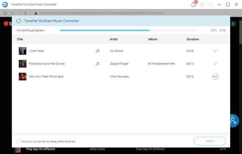Click I Can't Wait album thumbnail
The width and height of the screenshot is (242, 154).
(x=22, y=51)
